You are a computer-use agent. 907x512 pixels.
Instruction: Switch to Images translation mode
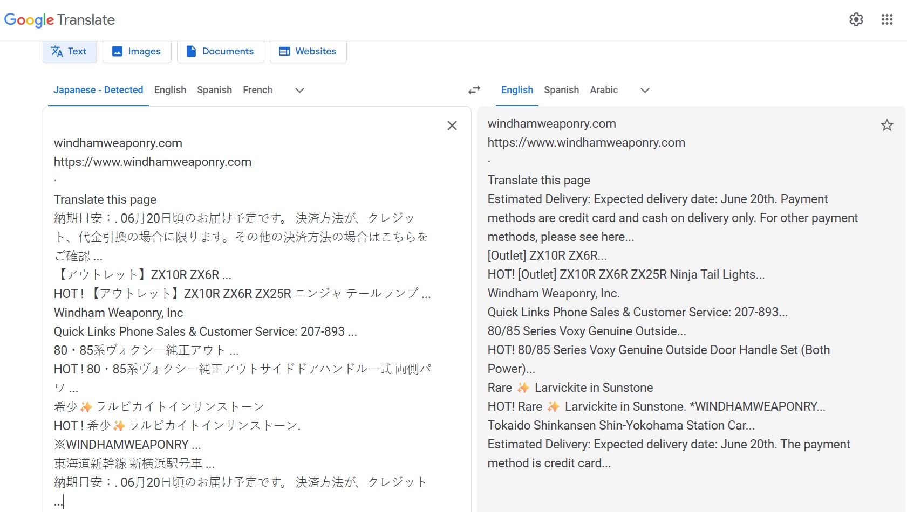pos(137,52)
